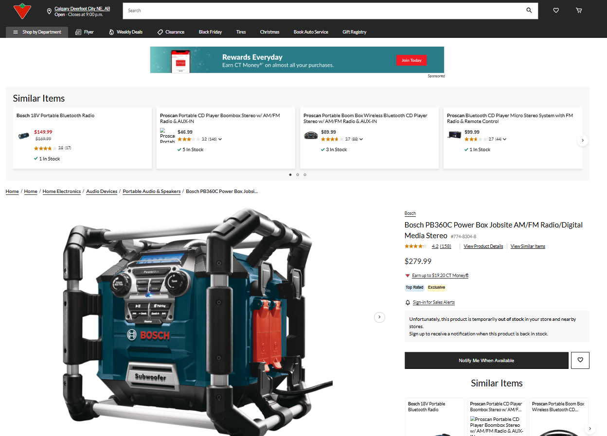The width and height of the screenshot is (607, 436).
Task: Select the Christmas navigation item
Action: click(269, 32)
